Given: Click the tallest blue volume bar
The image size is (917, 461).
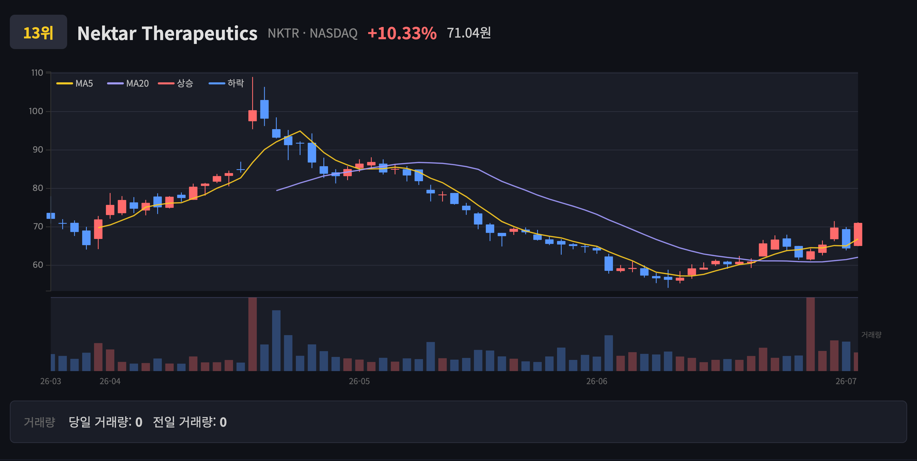Looking at the screenshot, I should [x=276, y=341].
